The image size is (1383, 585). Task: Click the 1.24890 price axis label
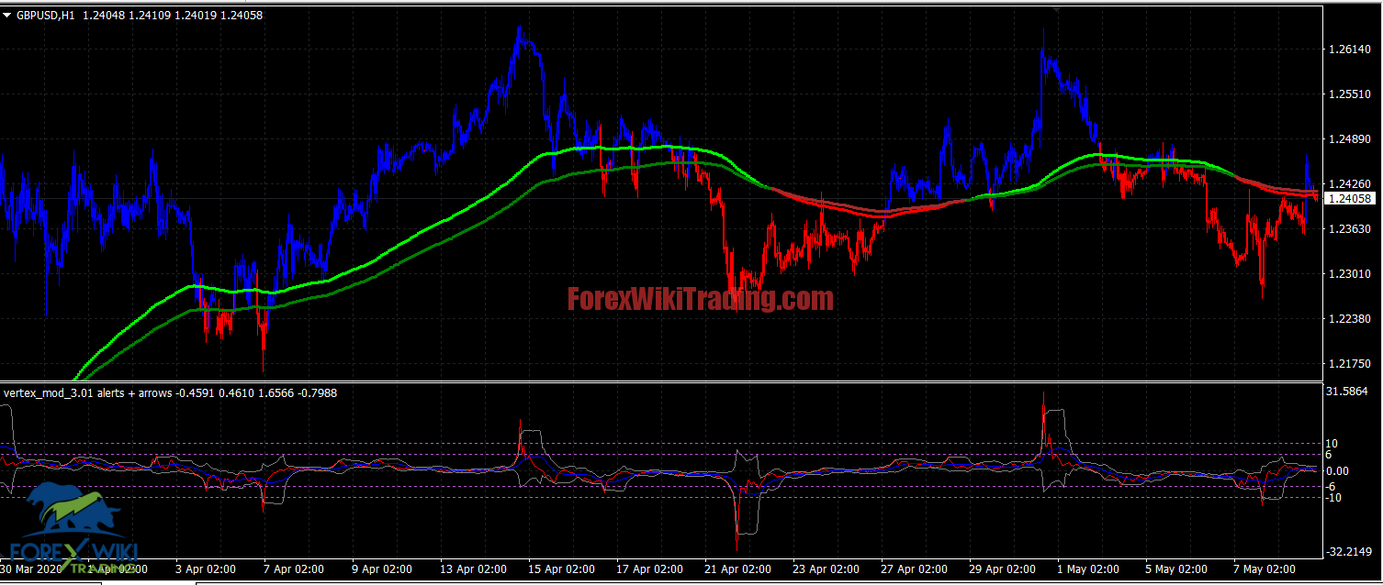coord(1349,139)
